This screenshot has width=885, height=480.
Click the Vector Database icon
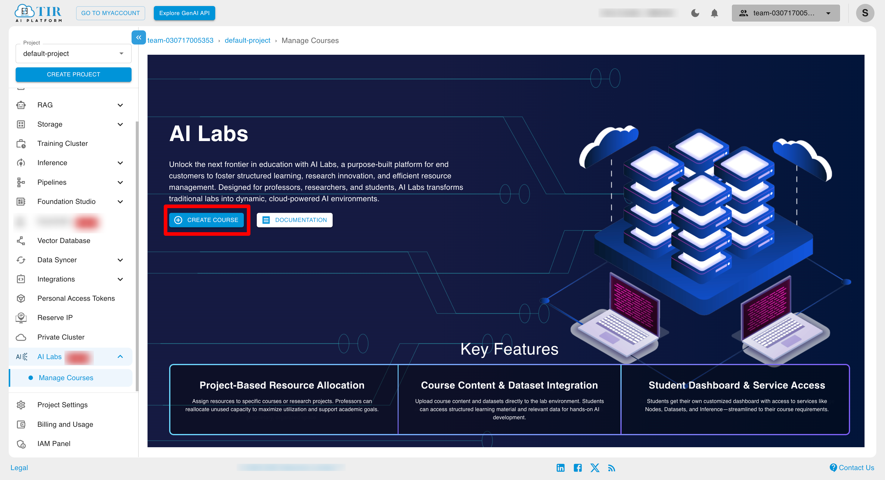[x=21, y=241]
